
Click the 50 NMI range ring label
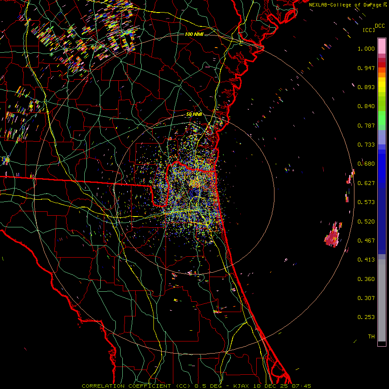pos(194,115)
